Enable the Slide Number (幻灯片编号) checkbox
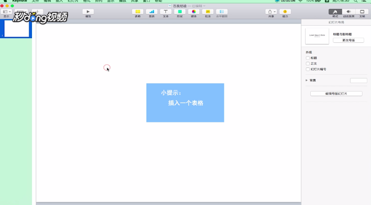 click(308, 69)
